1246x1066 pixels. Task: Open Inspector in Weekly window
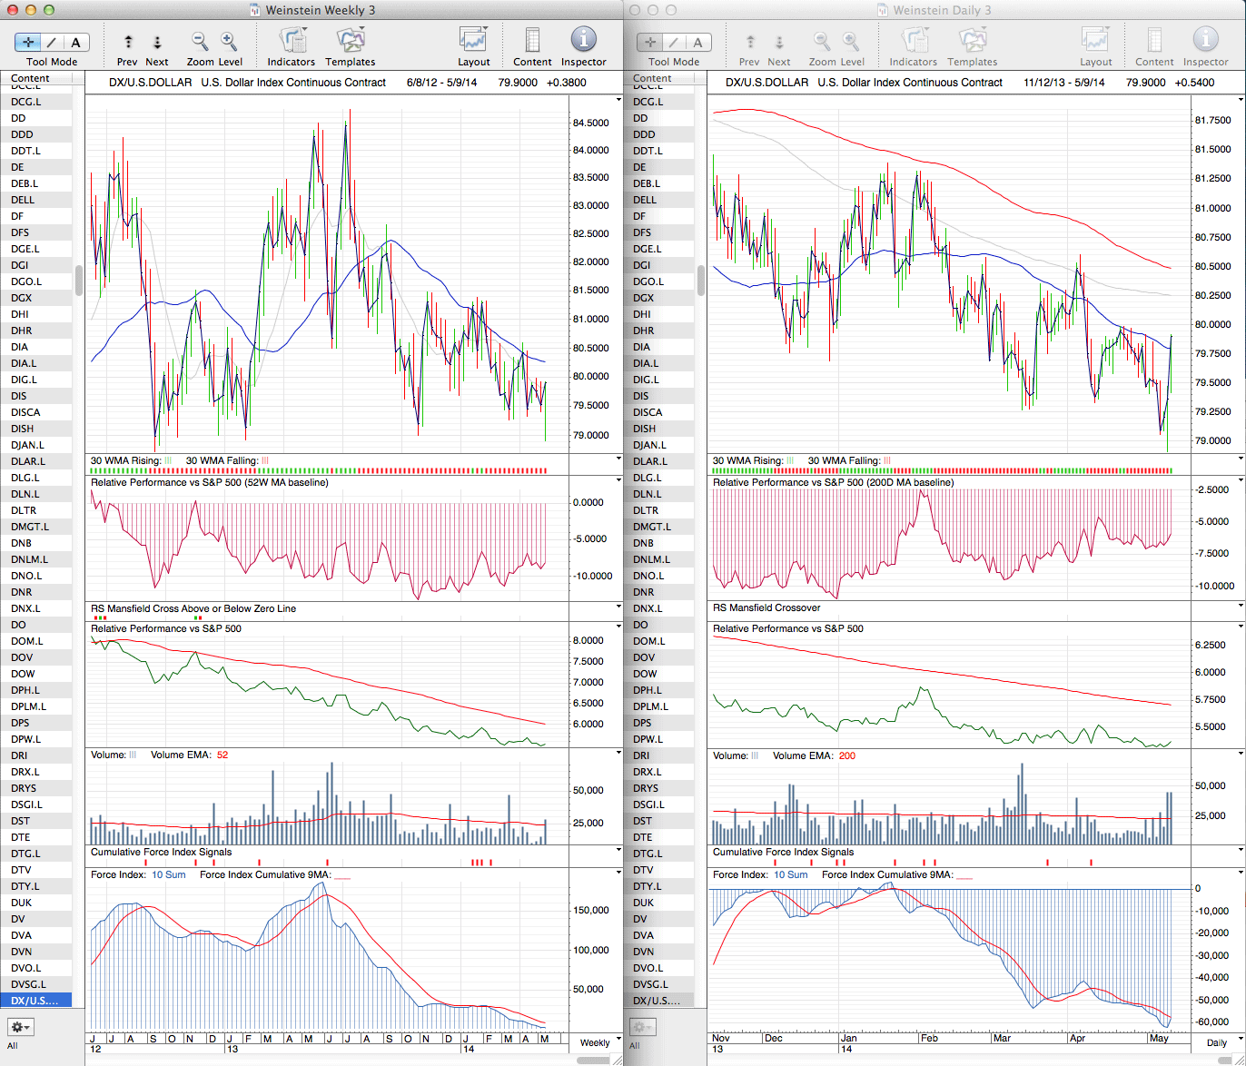click(x=583, y=42)
